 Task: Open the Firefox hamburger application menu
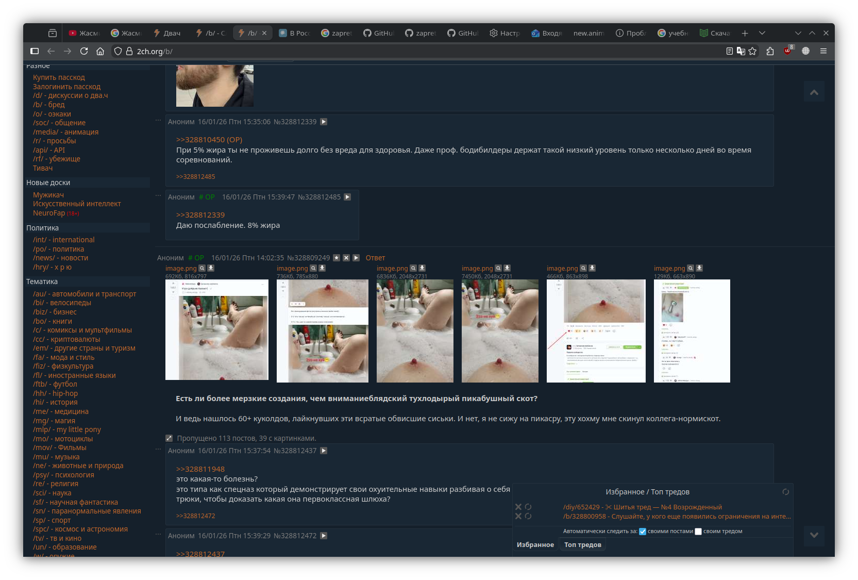point(823,51)
